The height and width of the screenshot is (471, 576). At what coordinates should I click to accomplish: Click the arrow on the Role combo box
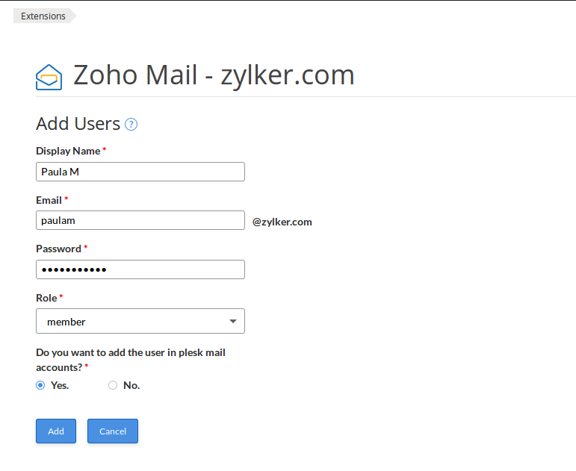pos(233,322)
